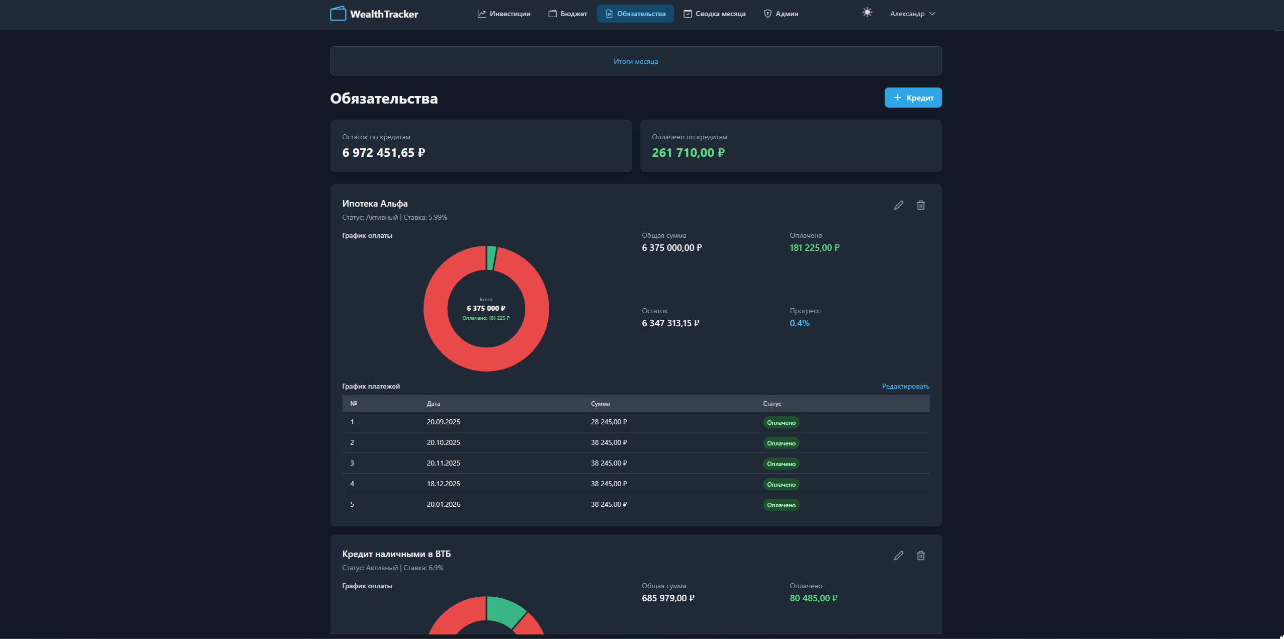Click pencil icon on Кредит наличными в ВТБ
Image resolution: width=1284 pixels, height=639 pixels.
point(898,556)
